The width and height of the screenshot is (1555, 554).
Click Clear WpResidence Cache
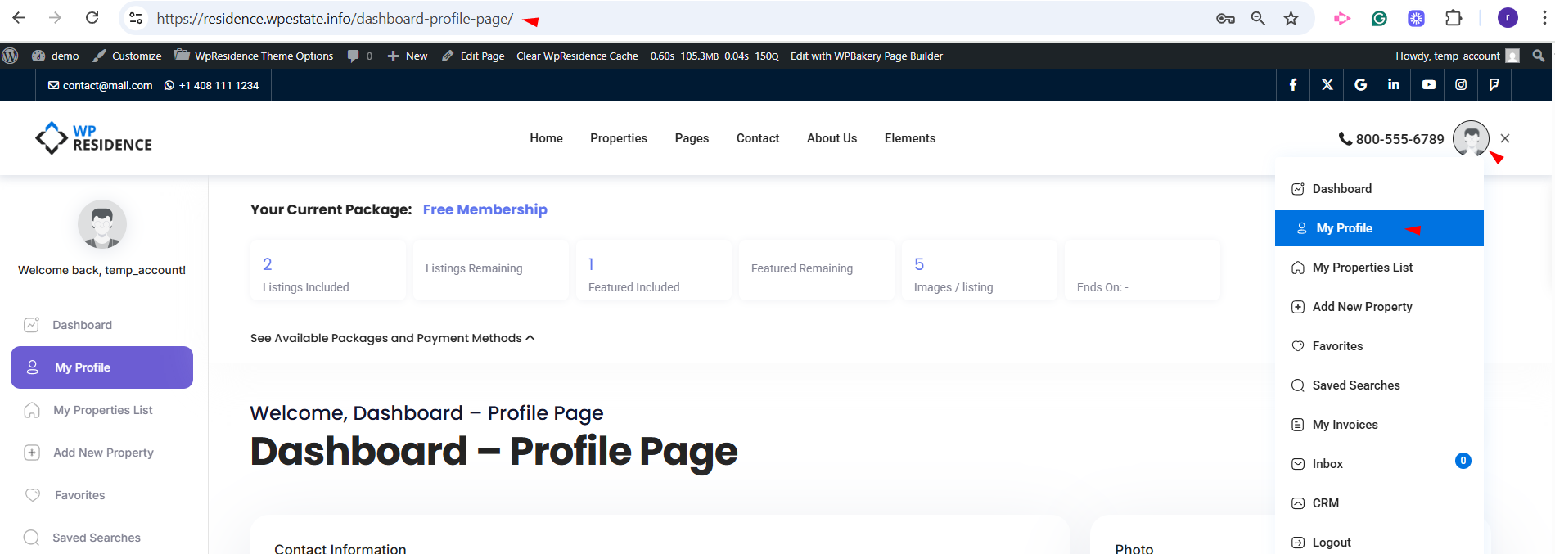tap(577, 56)
